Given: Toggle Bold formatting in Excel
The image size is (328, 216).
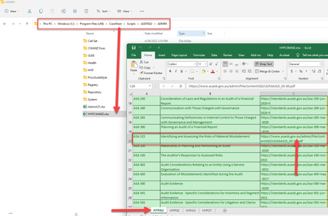Looking at the screenshot, I should click(x=171, y=71).
